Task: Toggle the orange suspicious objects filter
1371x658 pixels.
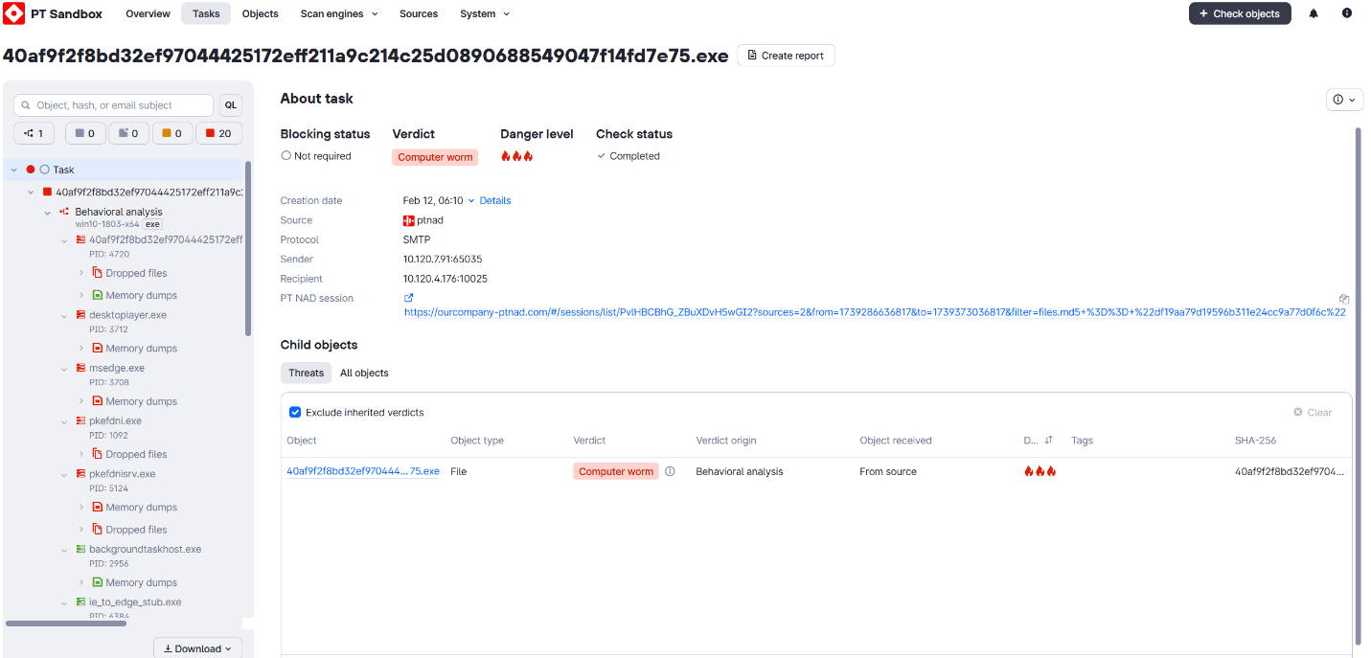Action: coord(171,133)
